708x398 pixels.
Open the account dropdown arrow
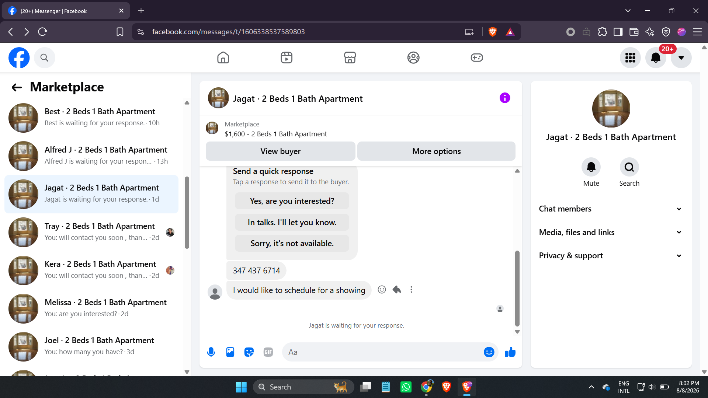tap(681, 58)
